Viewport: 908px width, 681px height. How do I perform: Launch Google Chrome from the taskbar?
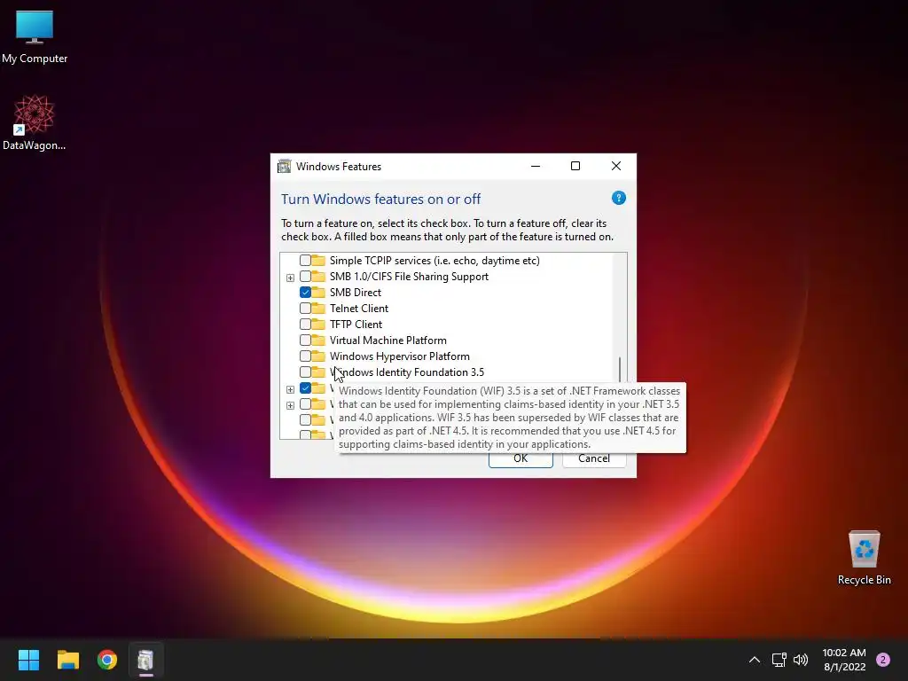(x=107, y=660)
